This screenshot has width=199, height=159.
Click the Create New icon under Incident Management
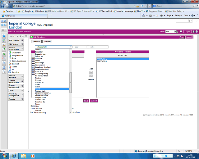[x=10, y=52]
